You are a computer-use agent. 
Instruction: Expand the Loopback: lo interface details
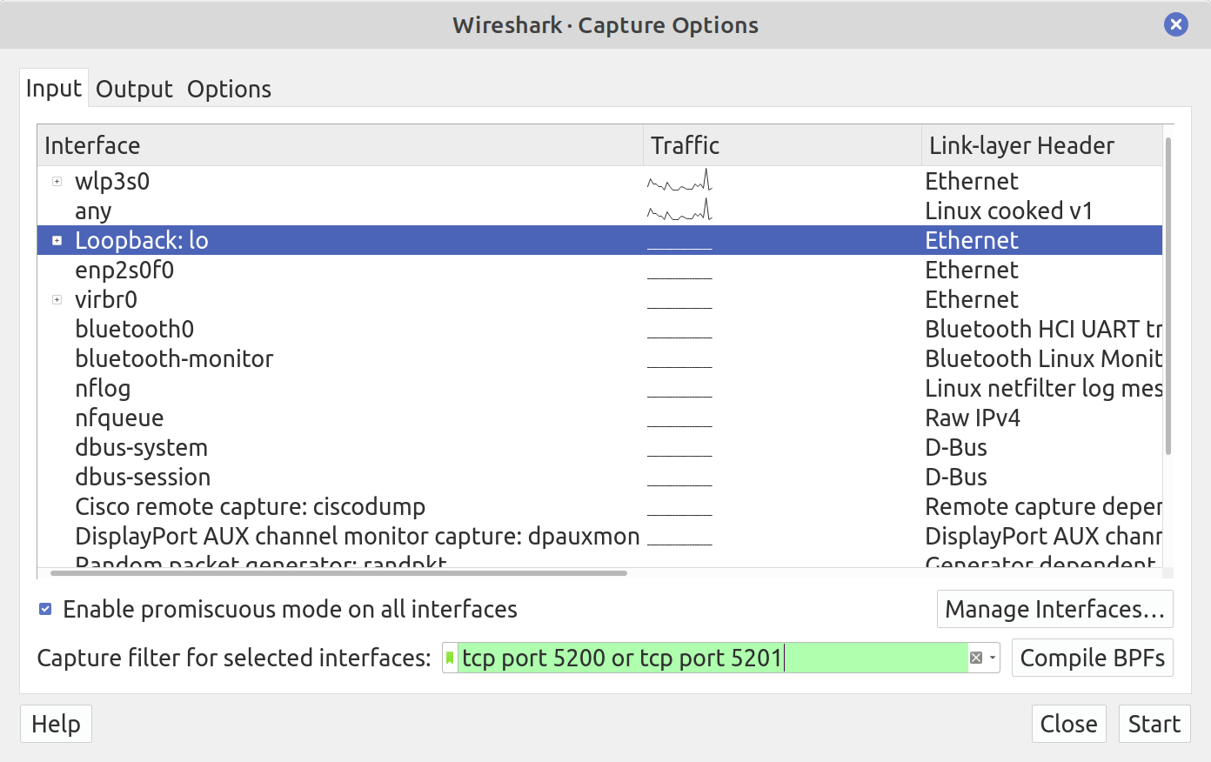tap(57, 241)
